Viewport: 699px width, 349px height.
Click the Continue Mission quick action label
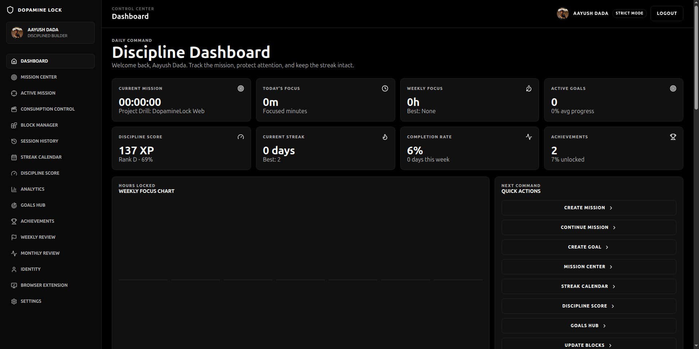click(x=584, y=227)
